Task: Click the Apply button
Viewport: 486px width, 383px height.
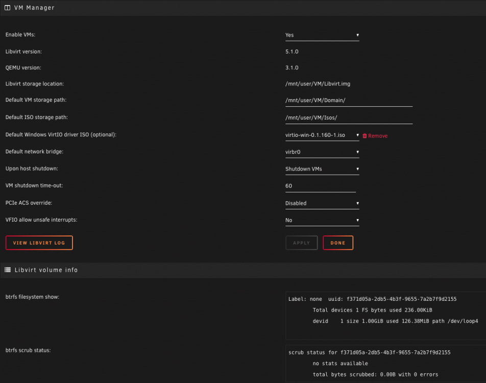Action: tap(302, 243)
